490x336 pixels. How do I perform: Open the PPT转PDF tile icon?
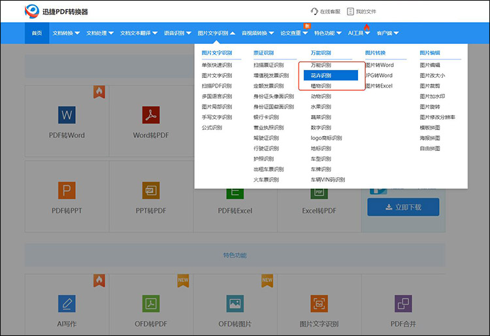pos(151,190)
